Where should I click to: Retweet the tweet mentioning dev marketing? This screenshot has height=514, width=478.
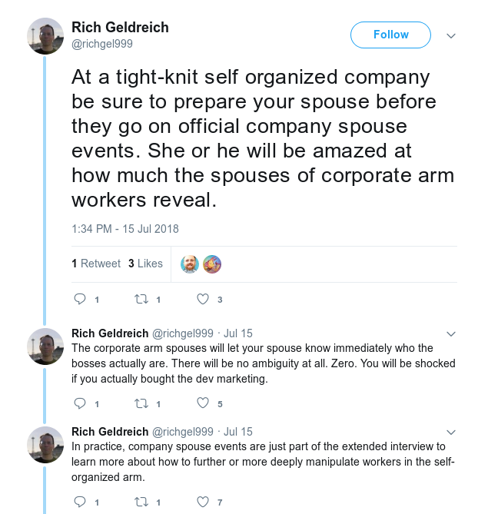point(141,403)
